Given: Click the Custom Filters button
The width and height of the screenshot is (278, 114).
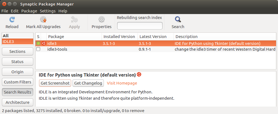Looking at the screenshot, I should pyautogui.click(x=17, y=82).
